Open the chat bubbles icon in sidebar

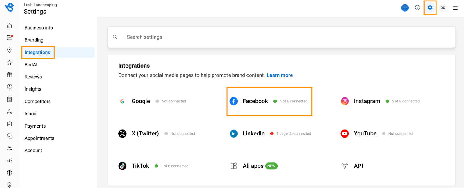pyautogui.click(x=9, y=136)
